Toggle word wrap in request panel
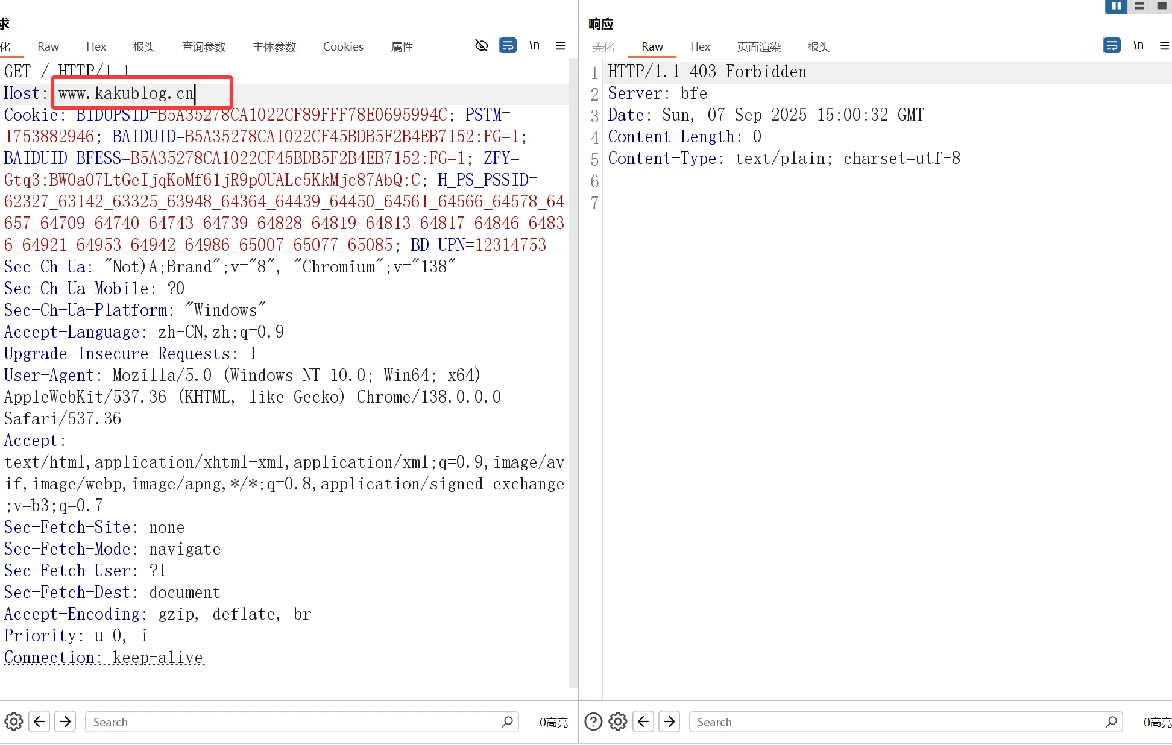Viewport: 1172px width, 745px height. pyautogui.click(x=508, y=45)
